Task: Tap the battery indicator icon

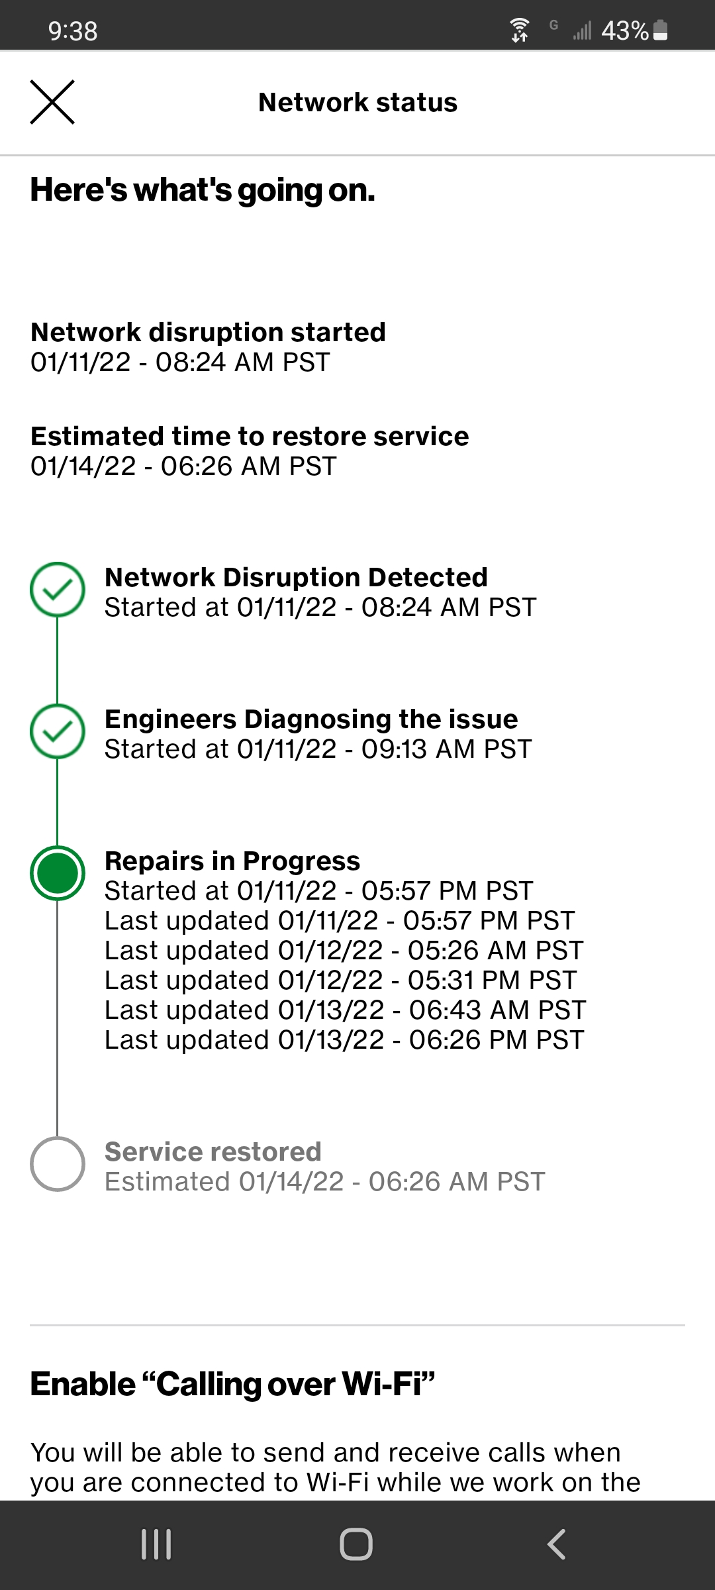Action: click(x=661, y=29)
